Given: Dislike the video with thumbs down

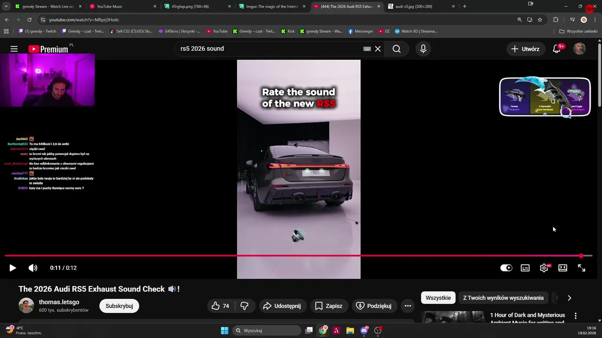Looking at the screenshot, I should point(244,306).
